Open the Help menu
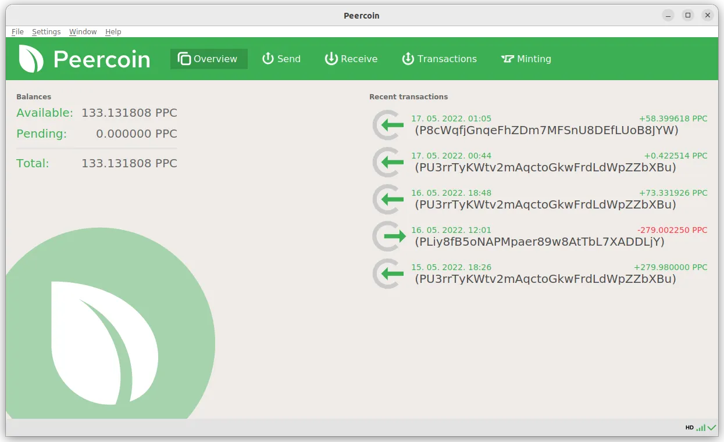Screen dimensions: 724x442 (x=113, y=32)
